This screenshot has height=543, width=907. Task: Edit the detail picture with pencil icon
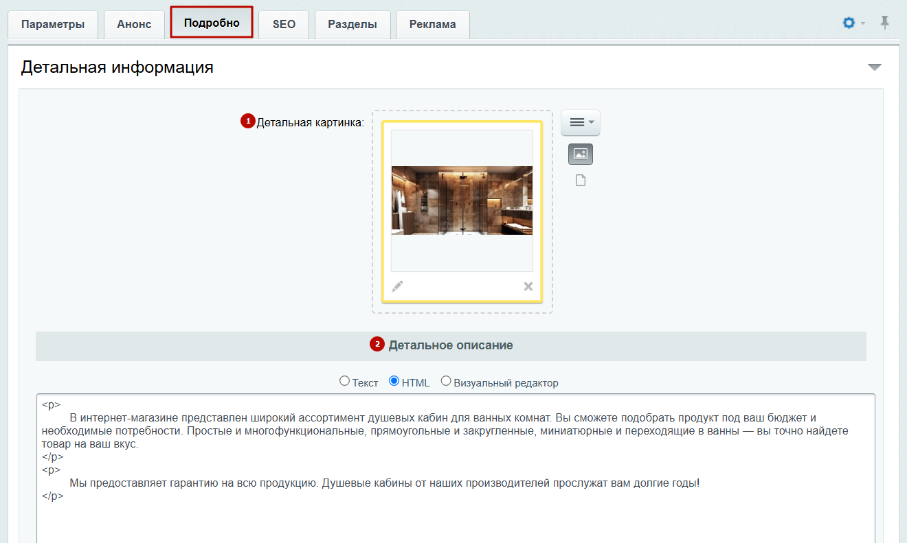click(x=397, y=286)
